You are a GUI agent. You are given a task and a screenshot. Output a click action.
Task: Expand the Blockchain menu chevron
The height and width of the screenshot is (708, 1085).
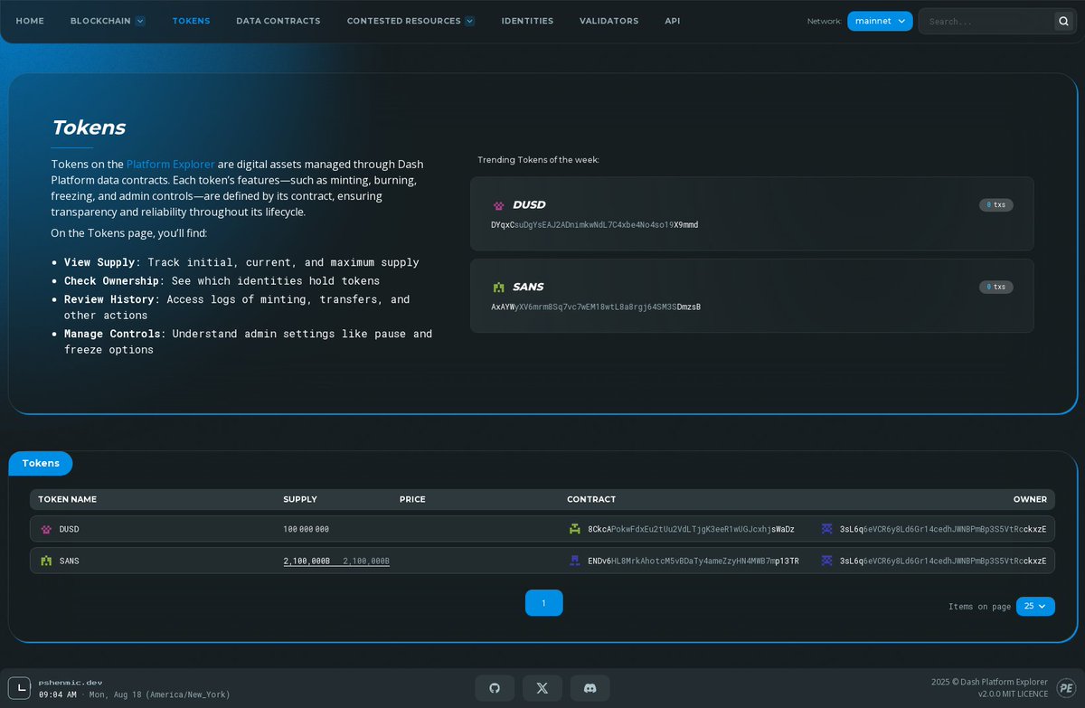pos(140,21)
